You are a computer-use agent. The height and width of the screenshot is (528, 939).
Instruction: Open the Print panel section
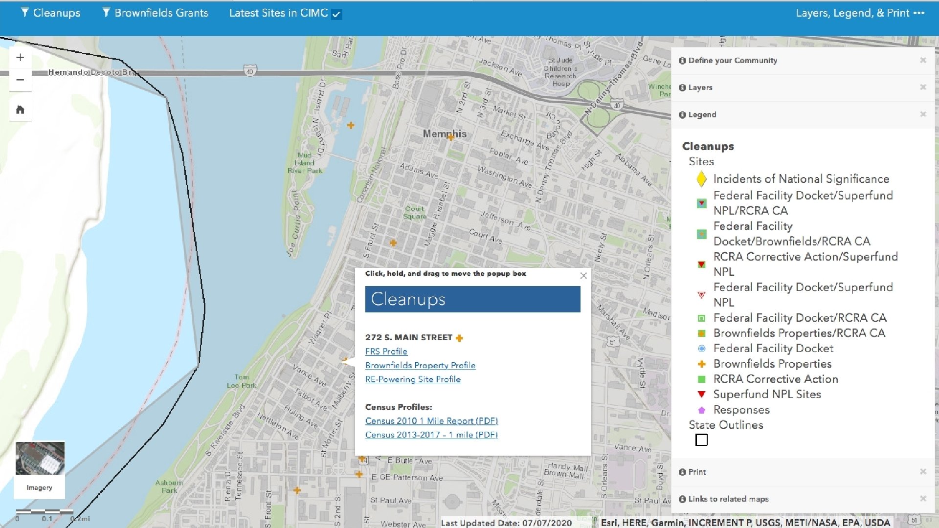click(696, 472)
